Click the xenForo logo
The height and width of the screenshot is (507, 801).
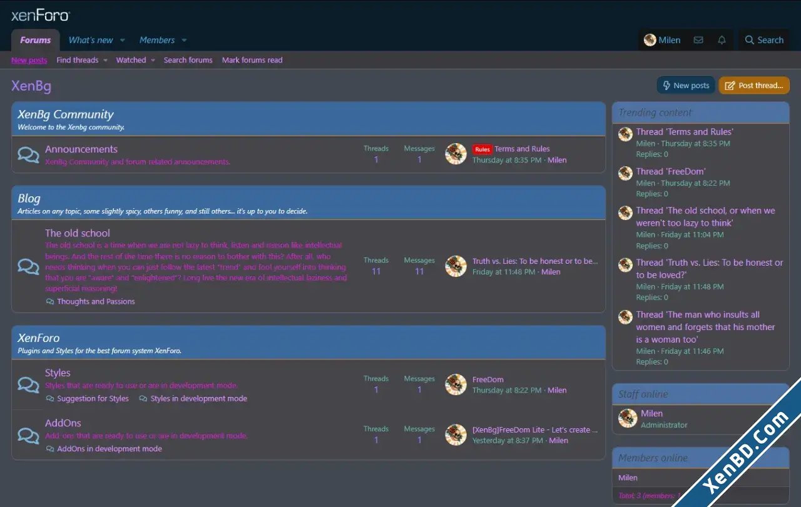(x=41, y=15)
